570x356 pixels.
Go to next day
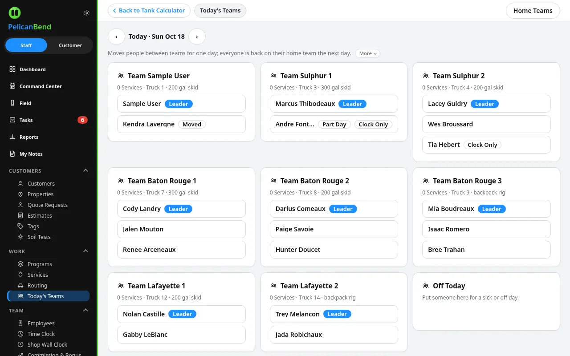(197, 36)
